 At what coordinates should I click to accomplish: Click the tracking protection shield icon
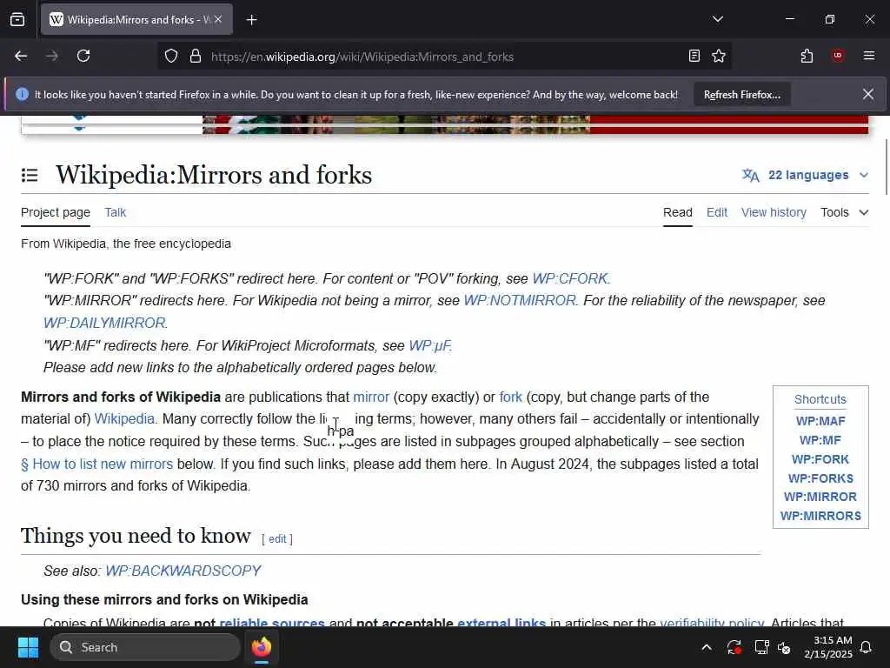[171, 57]
